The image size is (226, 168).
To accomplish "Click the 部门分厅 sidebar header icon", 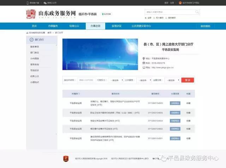I will 32,40.
